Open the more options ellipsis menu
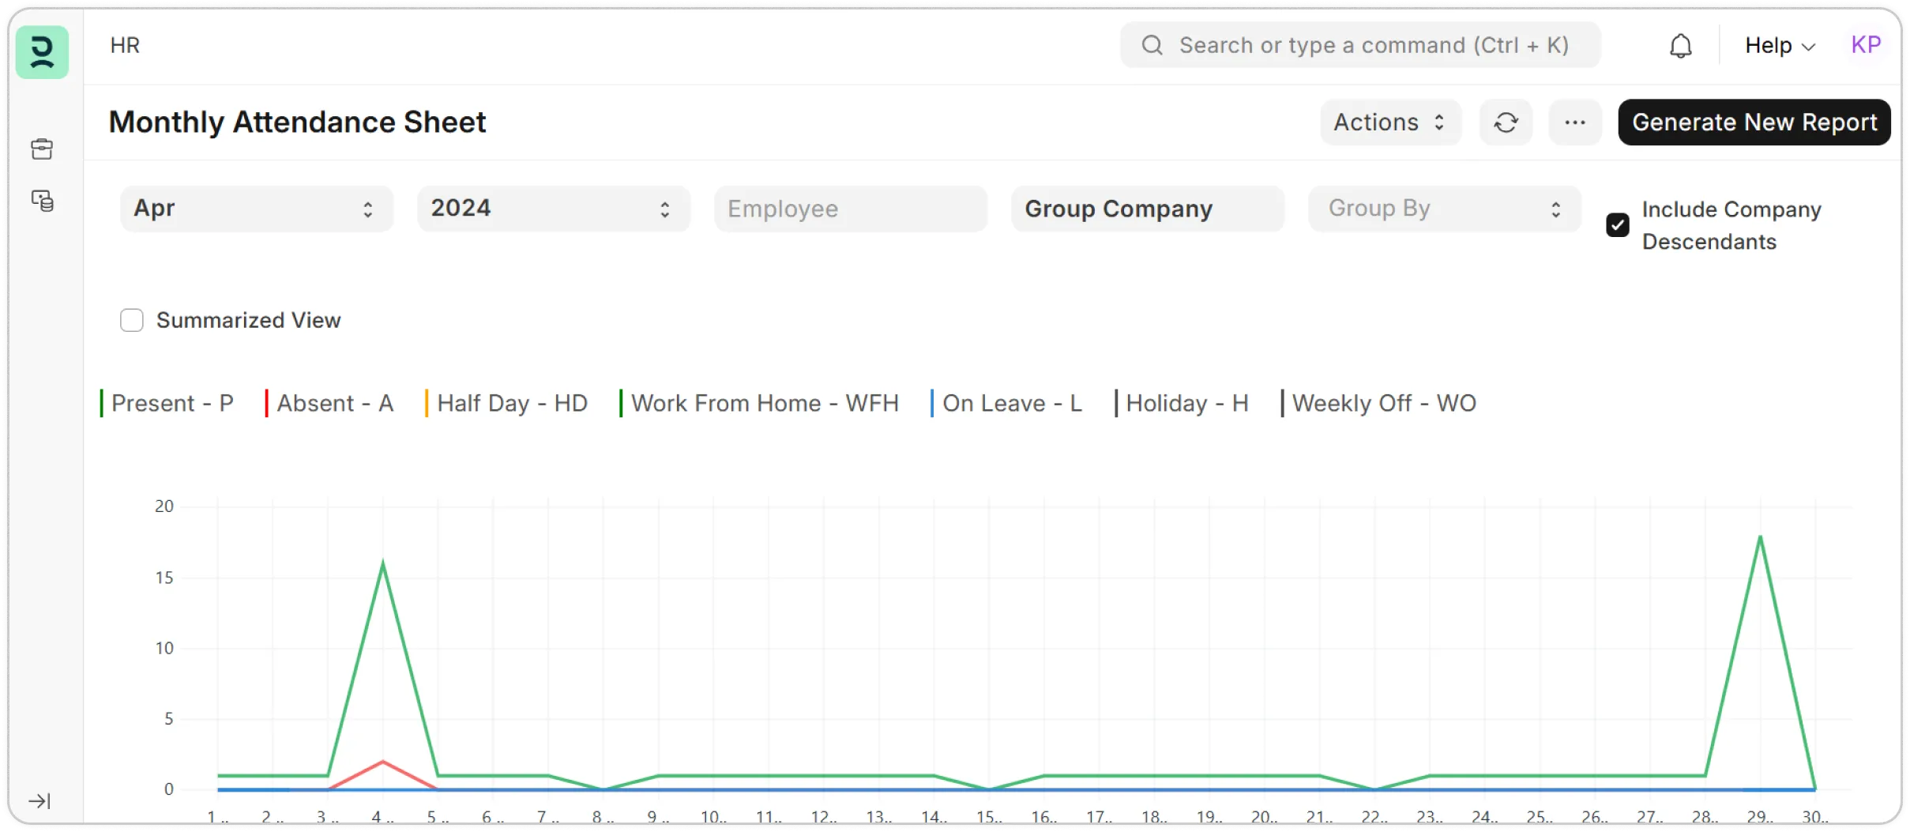Viewport: 1910px width, 832px height. [1574, 122]
